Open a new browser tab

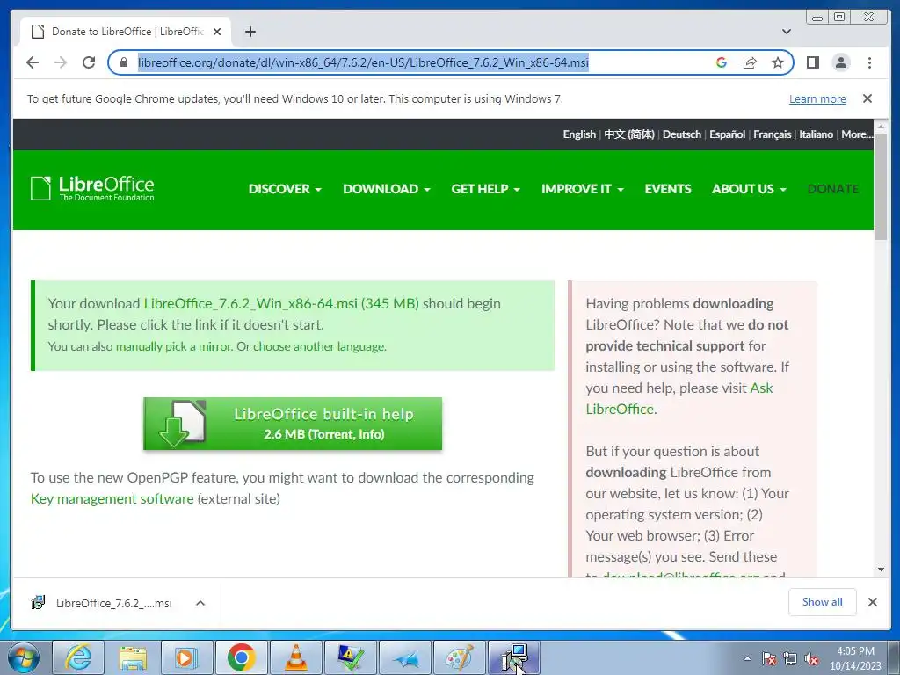(250, 32)
